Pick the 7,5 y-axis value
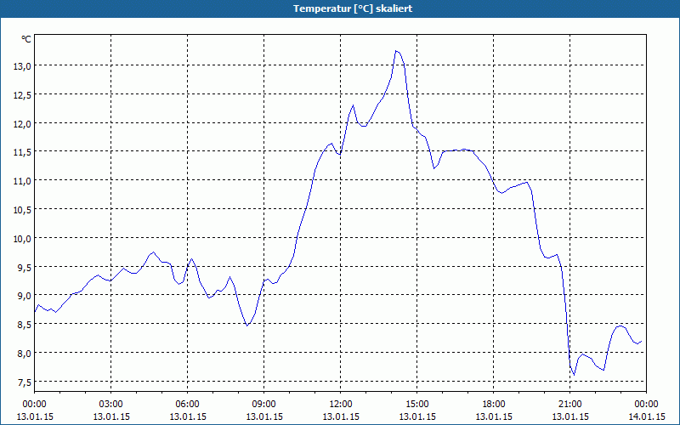Screen dimensions: 680x425 coord(25,382)
